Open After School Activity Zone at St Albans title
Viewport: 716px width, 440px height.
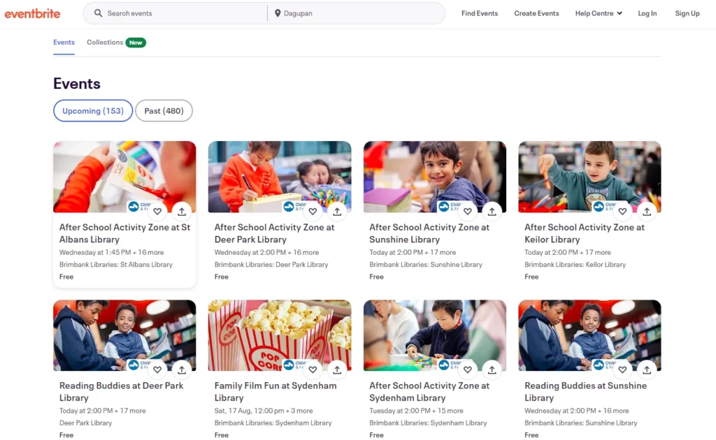124,233
